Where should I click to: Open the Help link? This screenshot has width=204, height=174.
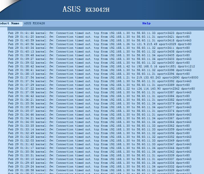coord(146,23)
